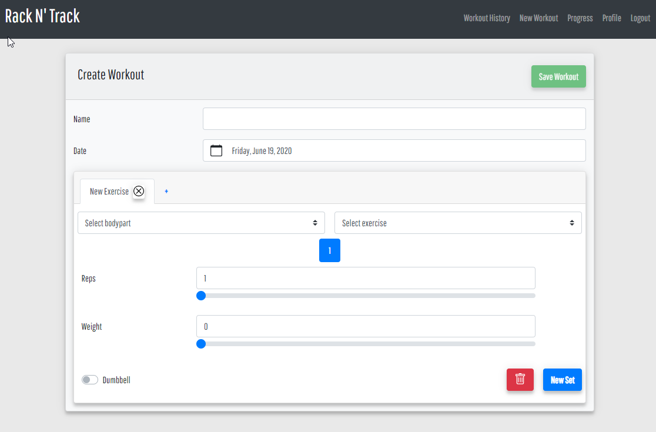Focus the workout Name input field
Image resolution: width=656 pixels, height=432 pixels.
tap(394, 119)
